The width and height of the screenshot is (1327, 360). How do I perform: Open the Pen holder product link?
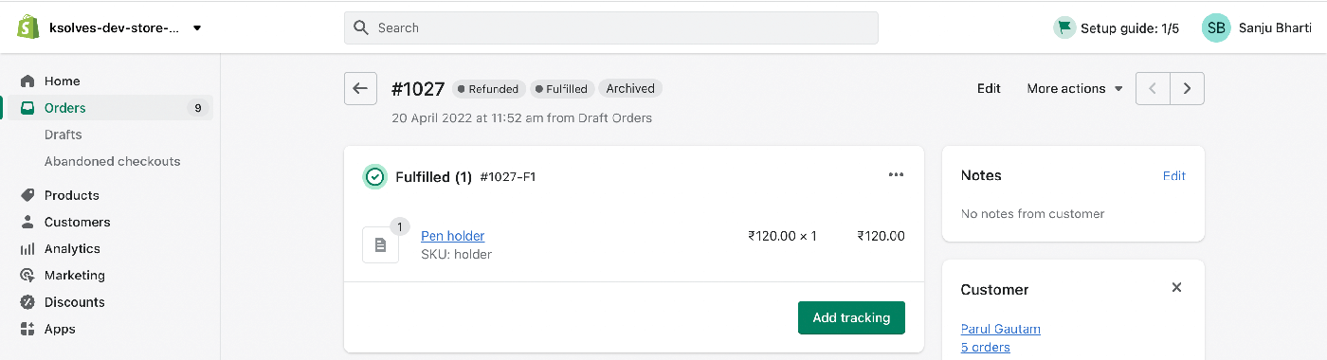coord(452,236)
